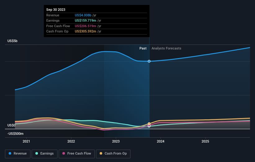Image resolution: width=255 pixels, height=162 pixels.
Task: Click the US$206.519m free cash flow value
Action: [x=85, y=26]
